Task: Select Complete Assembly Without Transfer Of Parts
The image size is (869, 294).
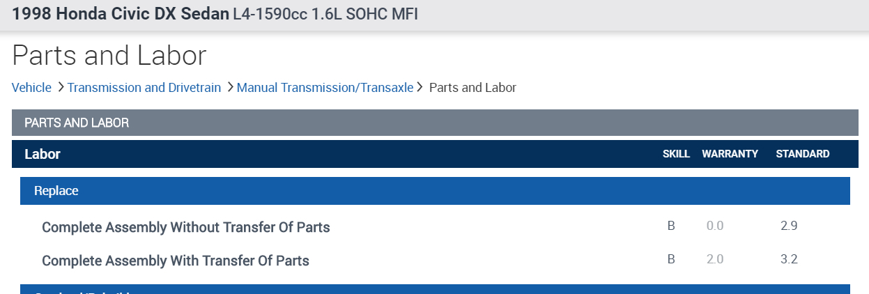Action: pos(186,227)
